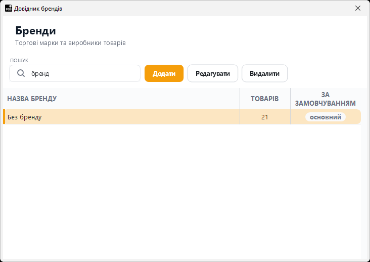The image size is (370, 262).
Task: Click the основний badge
Action: tap(326, 117)
